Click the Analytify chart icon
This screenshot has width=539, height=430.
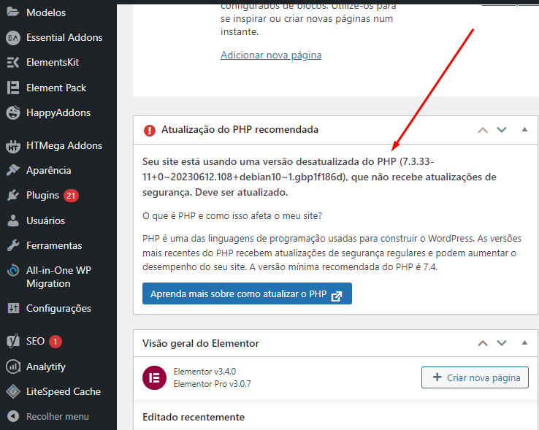tap(13, 366)
